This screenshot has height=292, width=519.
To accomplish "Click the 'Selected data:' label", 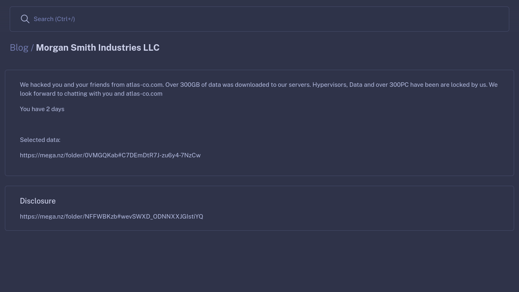I will click(40, 140).
